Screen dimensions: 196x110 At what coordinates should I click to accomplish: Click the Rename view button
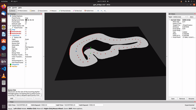[191, 99]
